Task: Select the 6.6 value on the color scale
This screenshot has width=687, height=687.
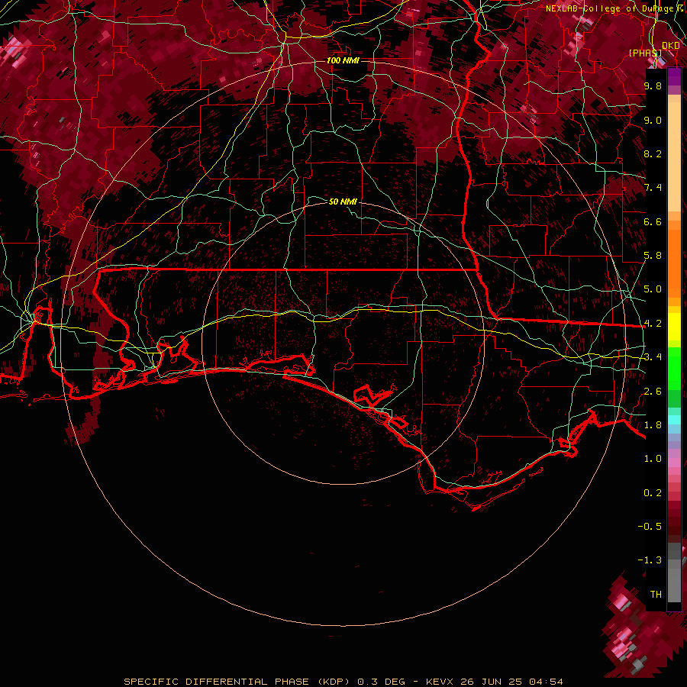Action: tap(653, 221)
